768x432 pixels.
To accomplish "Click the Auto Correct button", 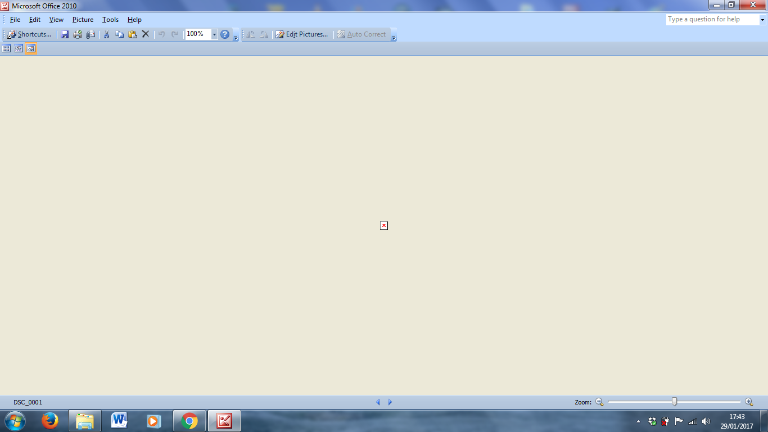I will (x=362, y=34).
